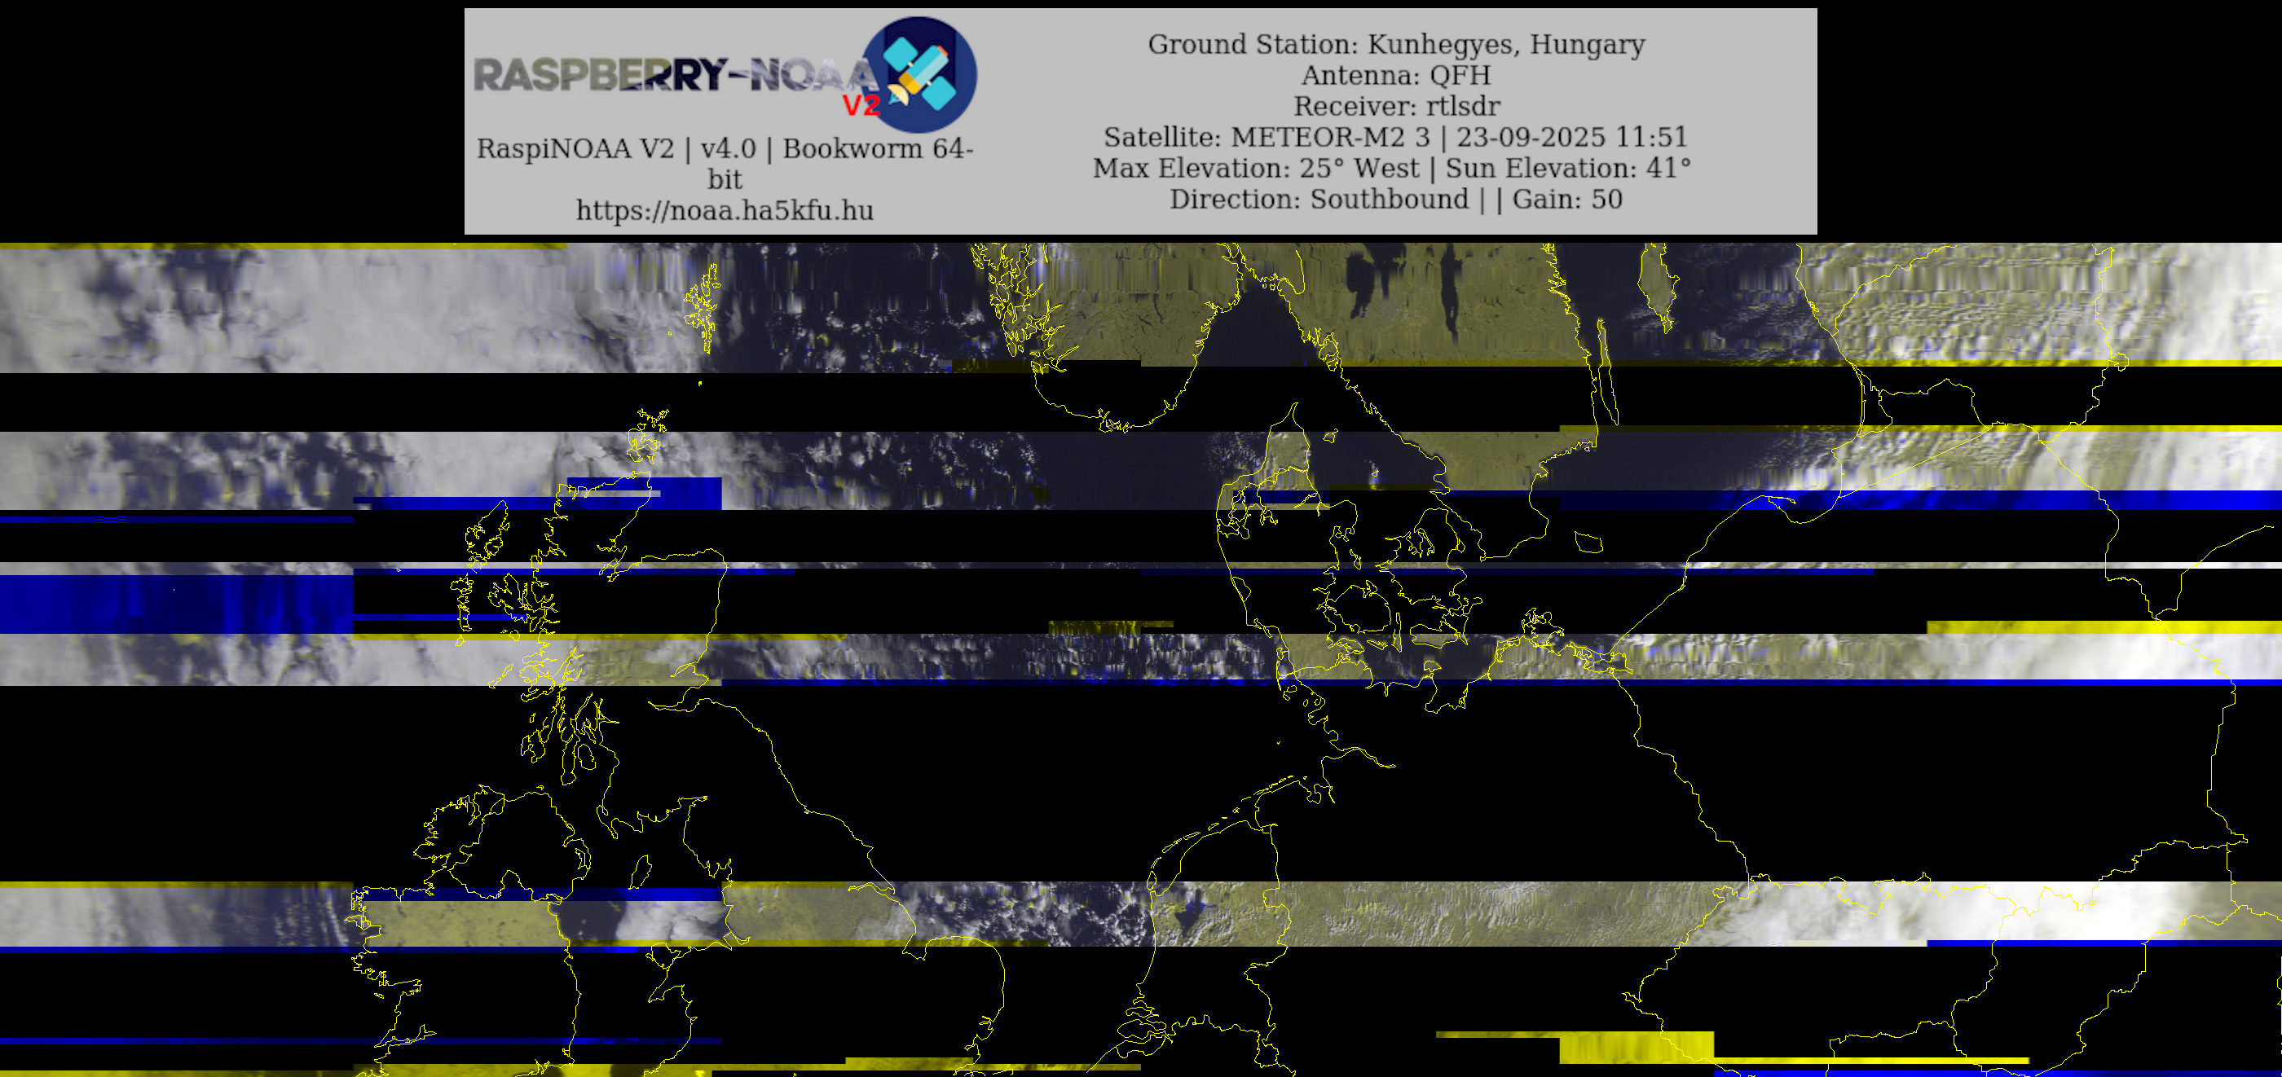Click the RaspiNOAA V2 v4.0 version text
The height and width of the screenshot is (1077, 2282).
(724, 148)
